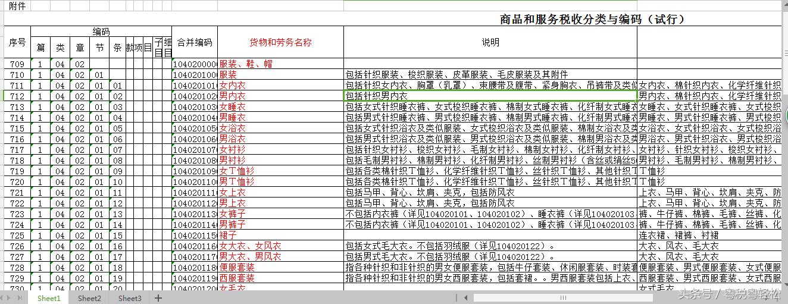788x304 pixels.
Task: Select the 女睡衣 name cell in row 713
Action: coord(280,106)
